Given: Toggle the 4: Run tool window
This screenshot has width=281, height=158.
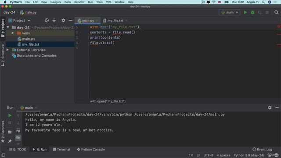Looking at the screenshot, I should (40, 149).
